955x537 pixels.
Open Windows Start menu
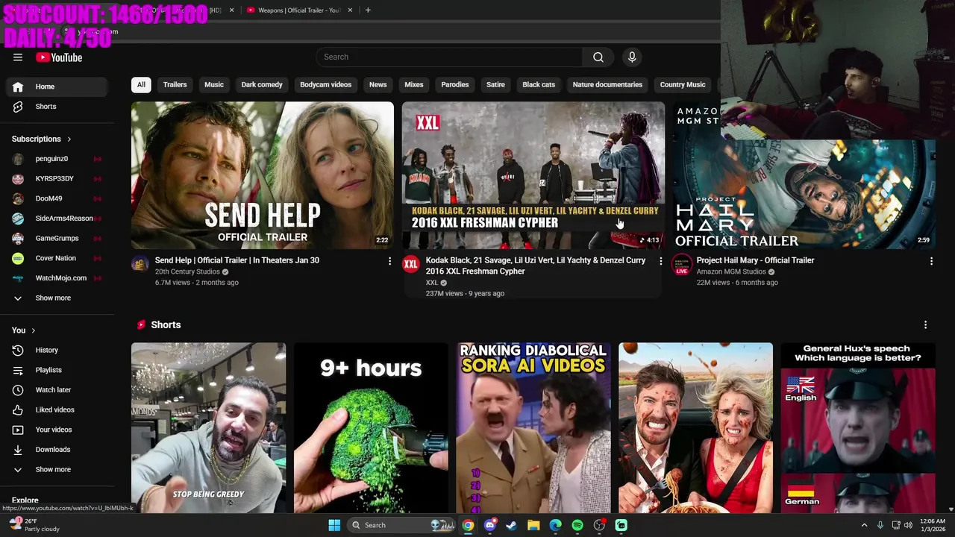334,525
